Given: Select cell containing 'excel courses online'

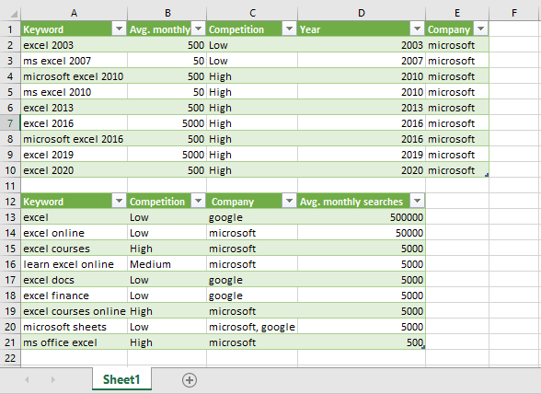Looking at the screenshot, I should (74, 311).
